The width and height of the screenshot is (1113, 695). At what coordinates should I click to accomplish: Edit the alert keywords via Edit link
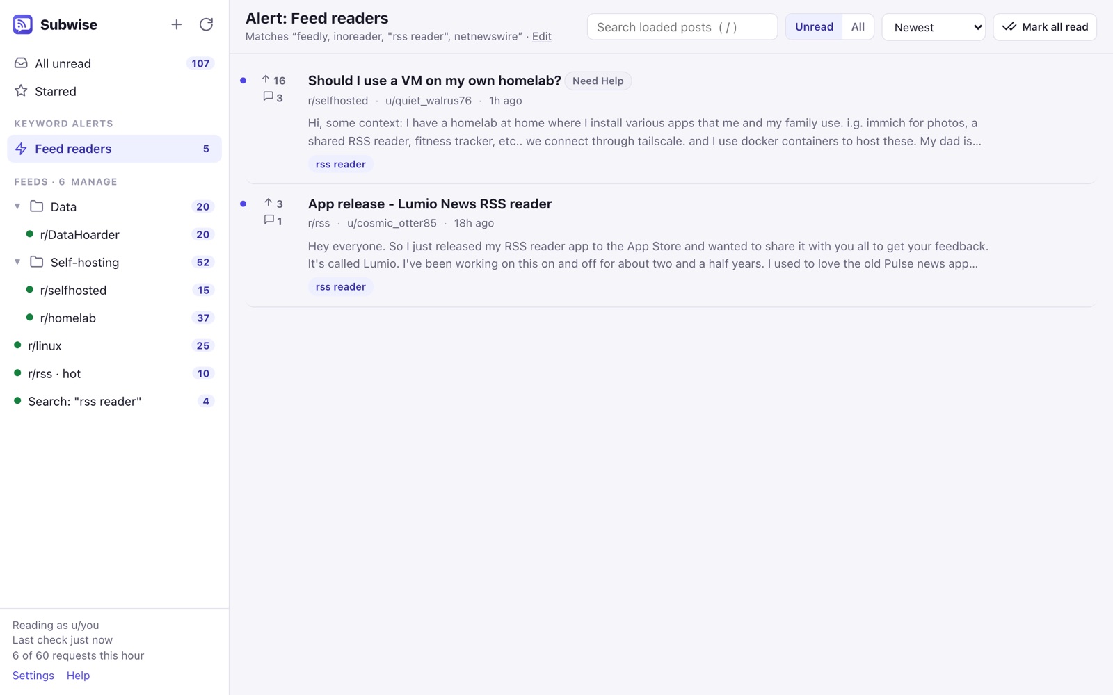(541, 36)
